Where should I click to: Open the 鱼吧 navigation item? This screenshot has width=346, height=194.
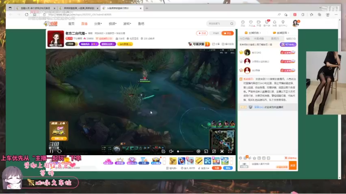pos(141,24)
